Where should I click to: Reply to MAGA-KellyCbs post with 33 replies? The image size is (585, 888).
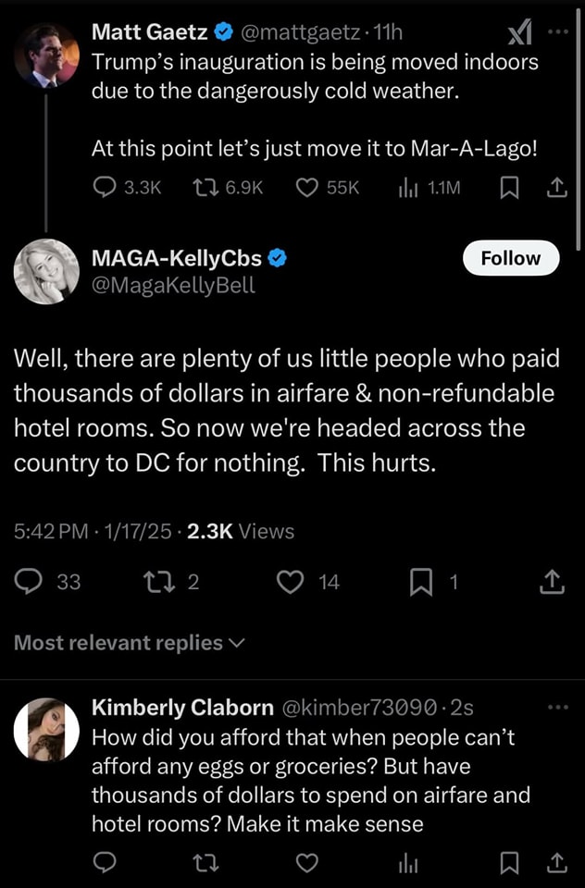(30, 582)
